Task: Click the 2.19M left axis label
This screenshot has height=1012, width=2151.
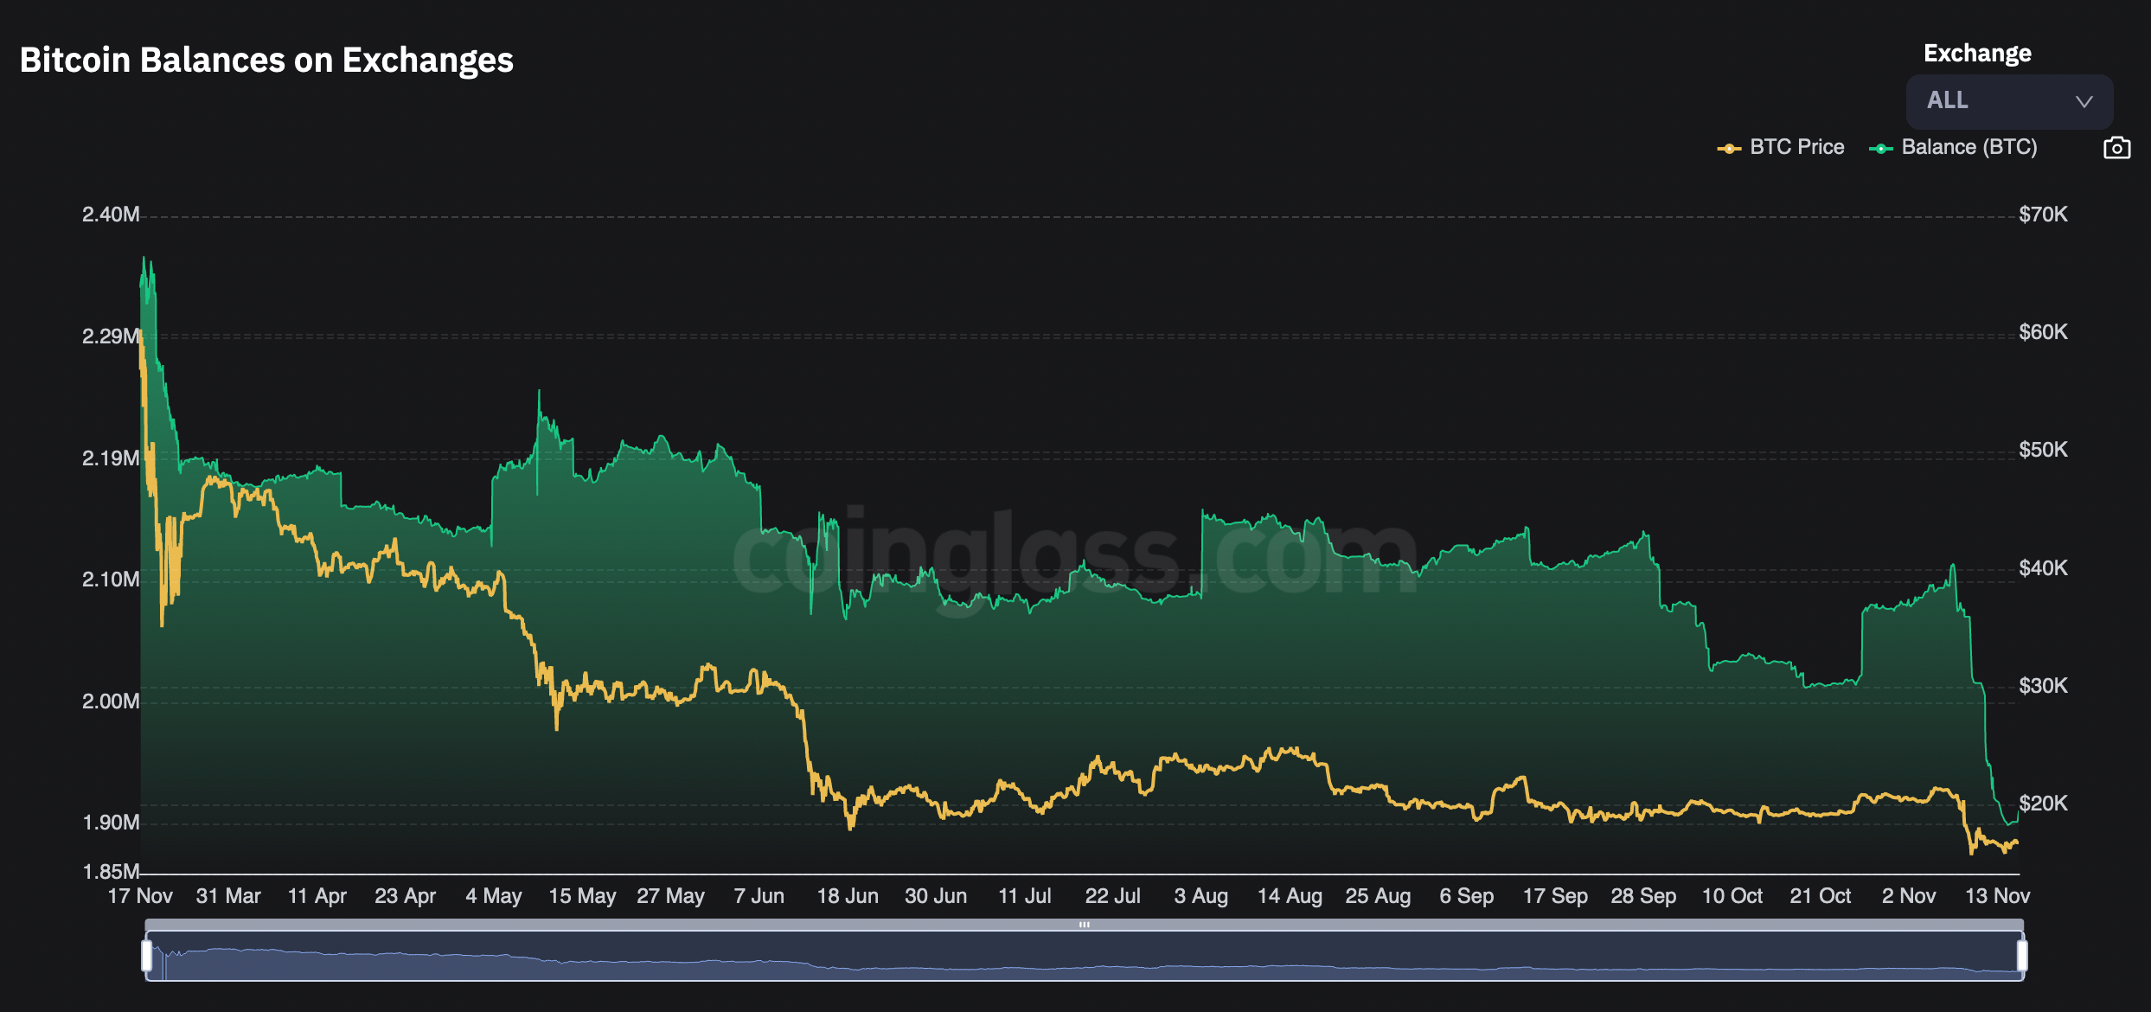Action: pos(111,458)
